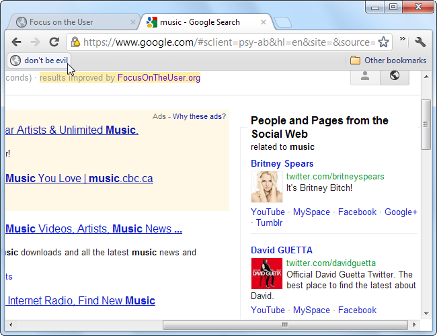
Task: Click the address bar URL field
Action: coord(229,42)
